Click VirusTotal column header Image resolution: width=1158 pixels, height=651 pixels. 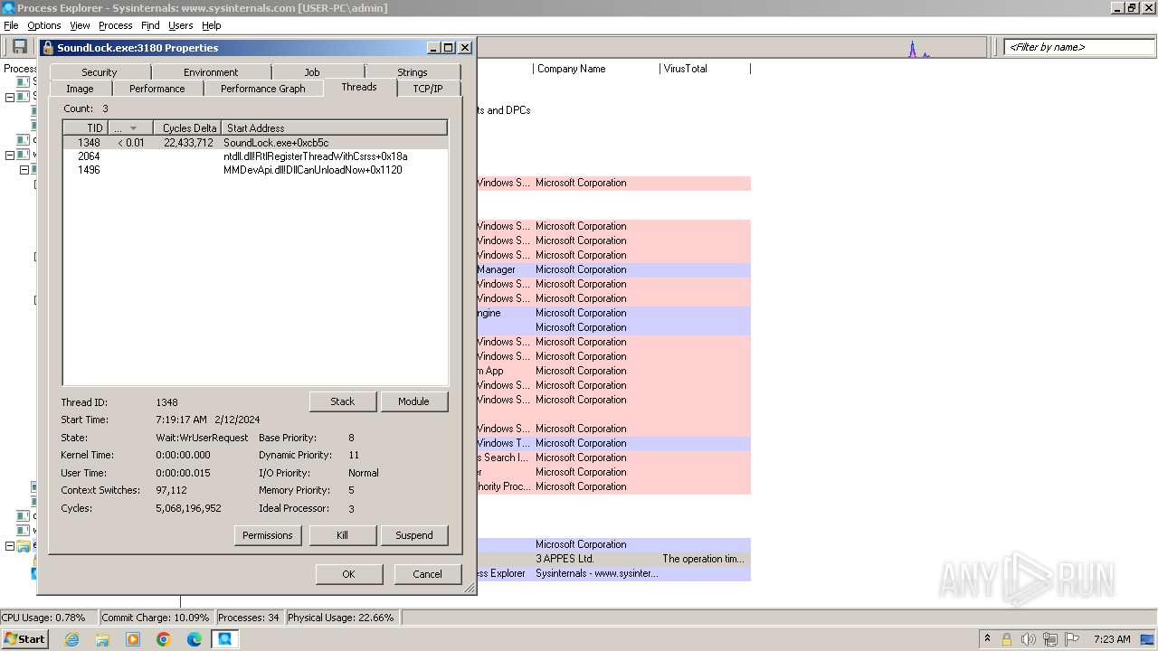click(705, 69)
